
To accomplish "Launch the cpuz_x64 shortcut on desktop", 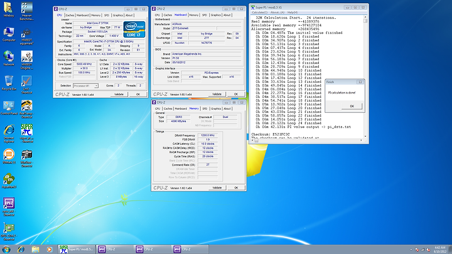I will point(9,207).
